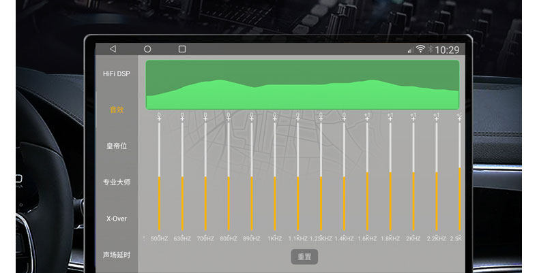The width and height of the screenshot is (539, 273).
Task: Increase 1KHZ band with its plus icon
Action: pos(275,118)
